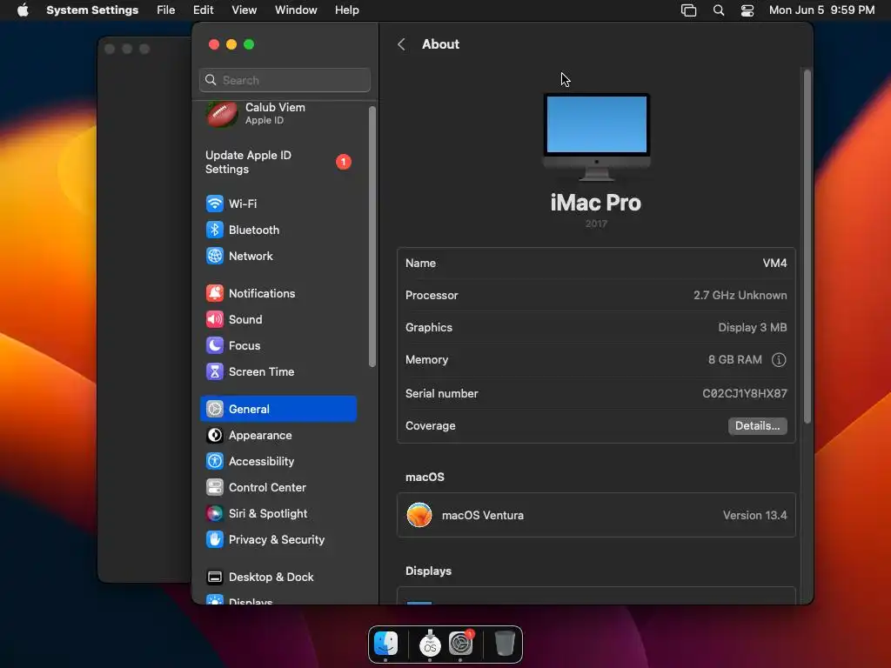The height and width of the screenshot is (668, 891).
Task: Click the VM4 computer name
Action: point(774,263)
